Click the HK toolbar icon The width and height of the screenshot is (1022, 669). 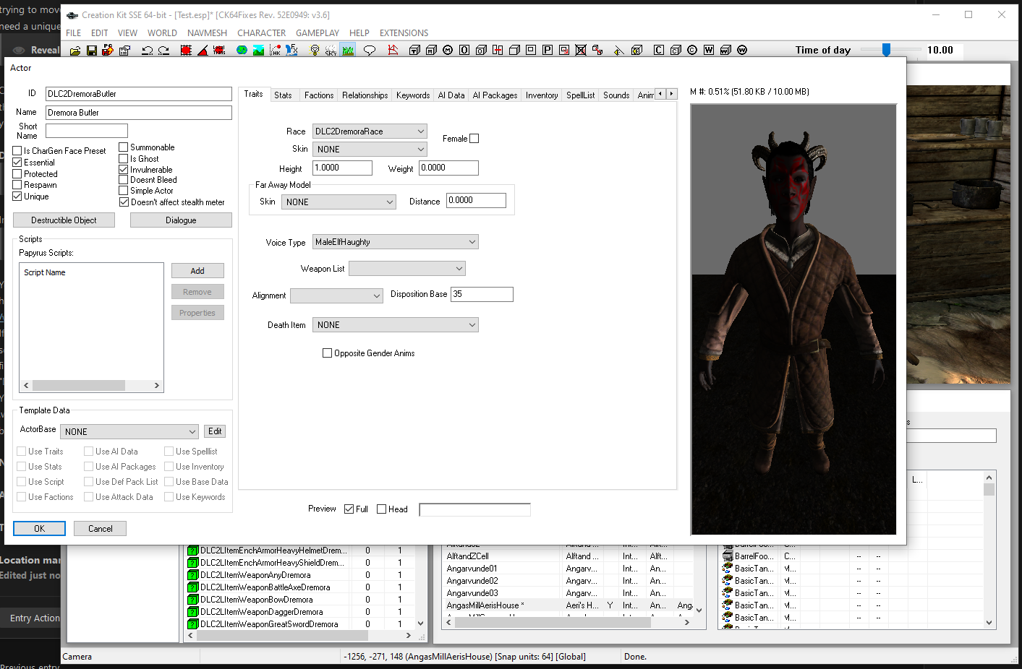coord(275,51)
